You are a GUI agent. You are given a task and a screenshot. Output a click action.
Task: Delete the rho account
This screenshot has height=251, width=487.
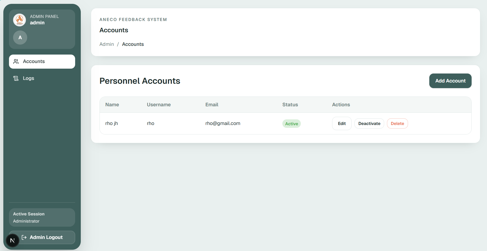click(x=397, y=123)
